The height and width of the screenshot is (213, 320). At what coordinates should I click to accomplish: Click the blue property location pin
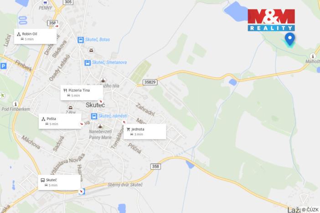tap(290, 39)
